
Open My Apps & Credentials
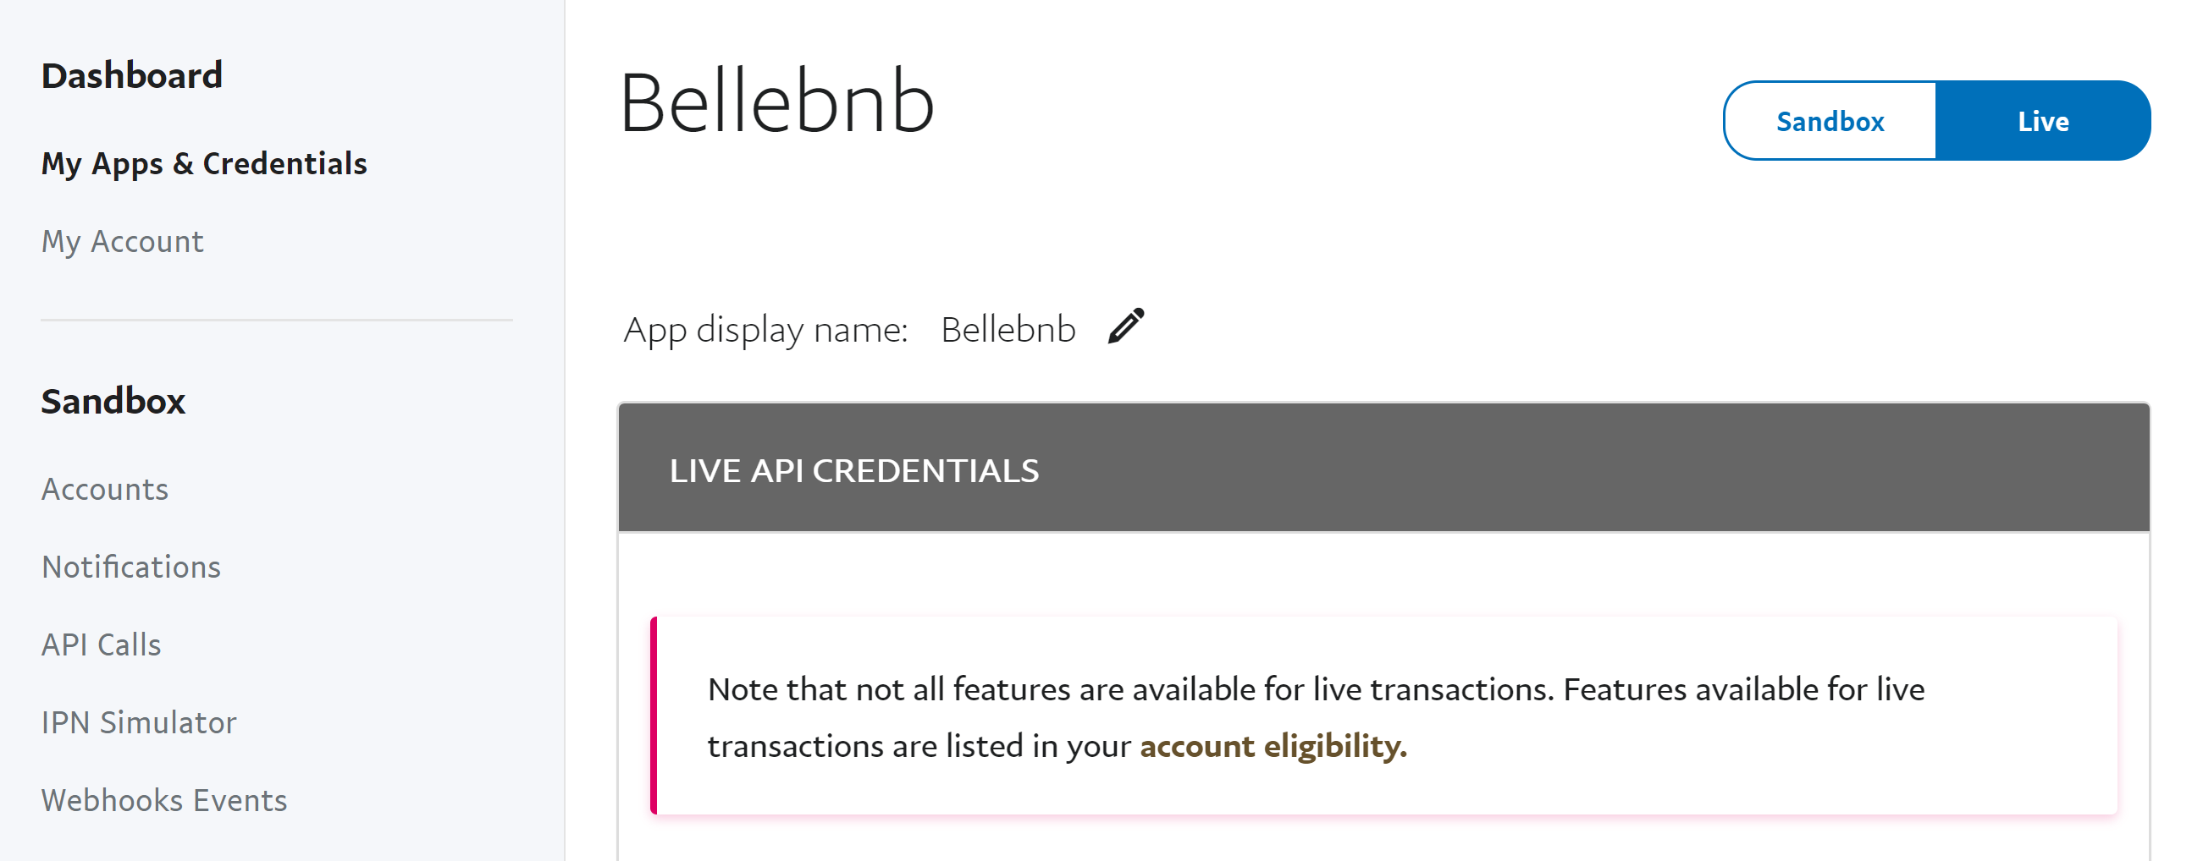coord(204,163)
